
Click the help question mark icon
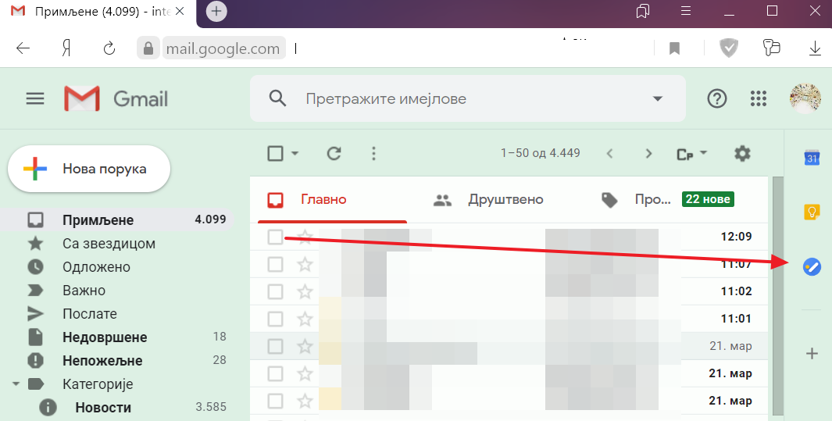click(716, 98)
